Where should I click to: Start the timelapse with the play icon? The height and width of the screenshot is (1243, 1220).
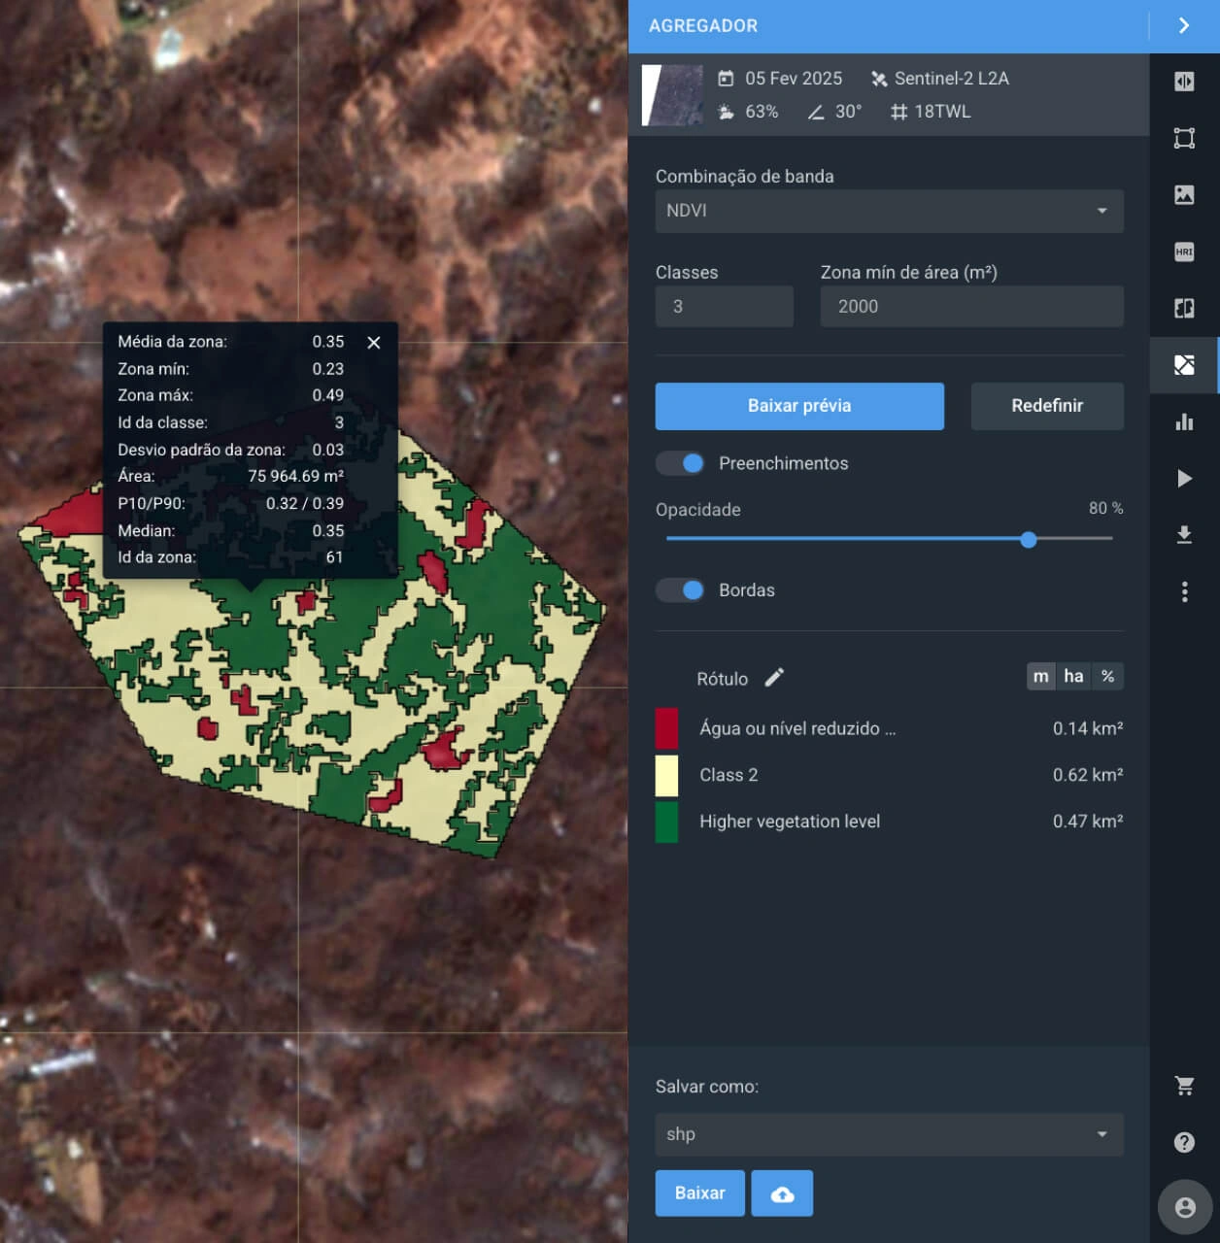[1185, 478]
